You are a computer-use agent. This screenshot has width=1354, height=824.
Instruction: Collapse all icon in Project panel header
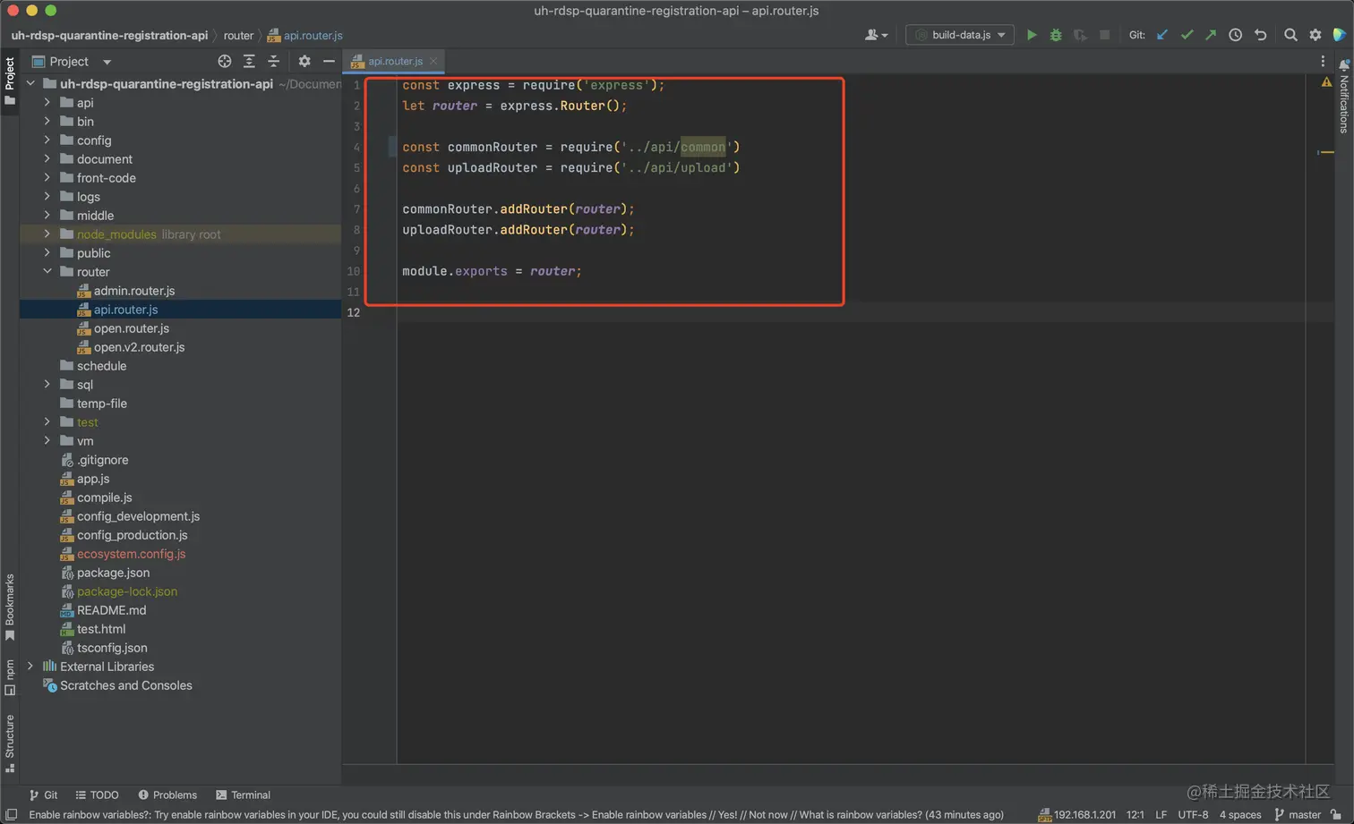pos(273,61)
